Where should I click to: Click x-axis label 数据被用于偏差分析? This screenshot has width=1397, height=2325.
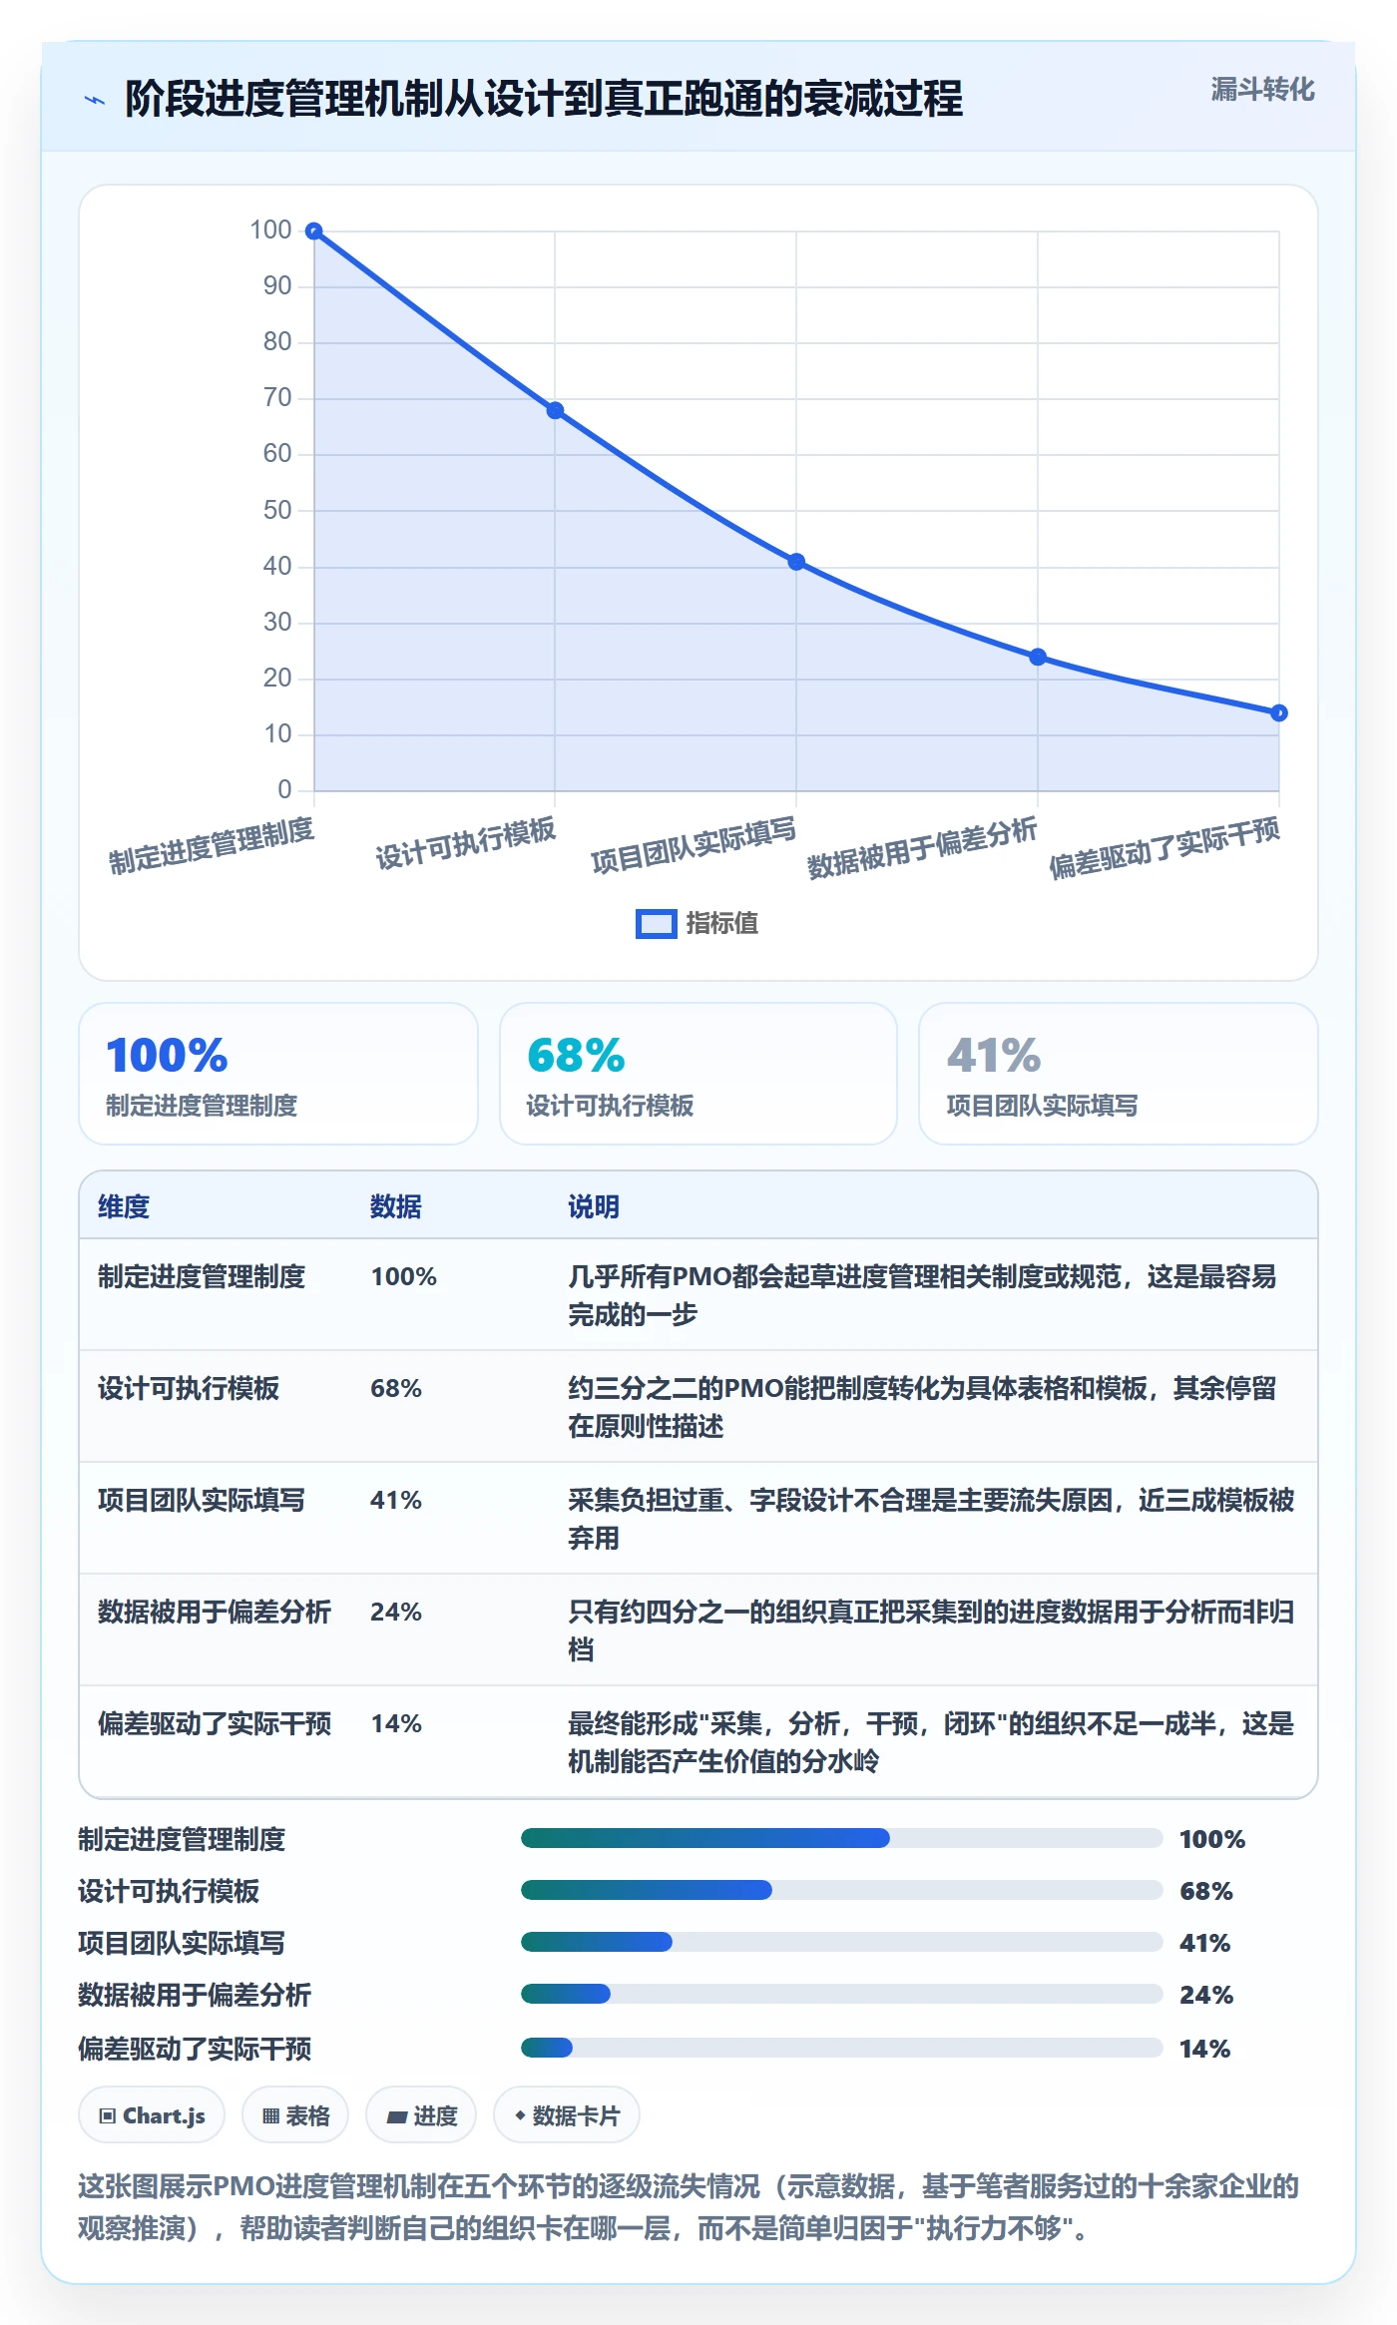pos(922,847)
